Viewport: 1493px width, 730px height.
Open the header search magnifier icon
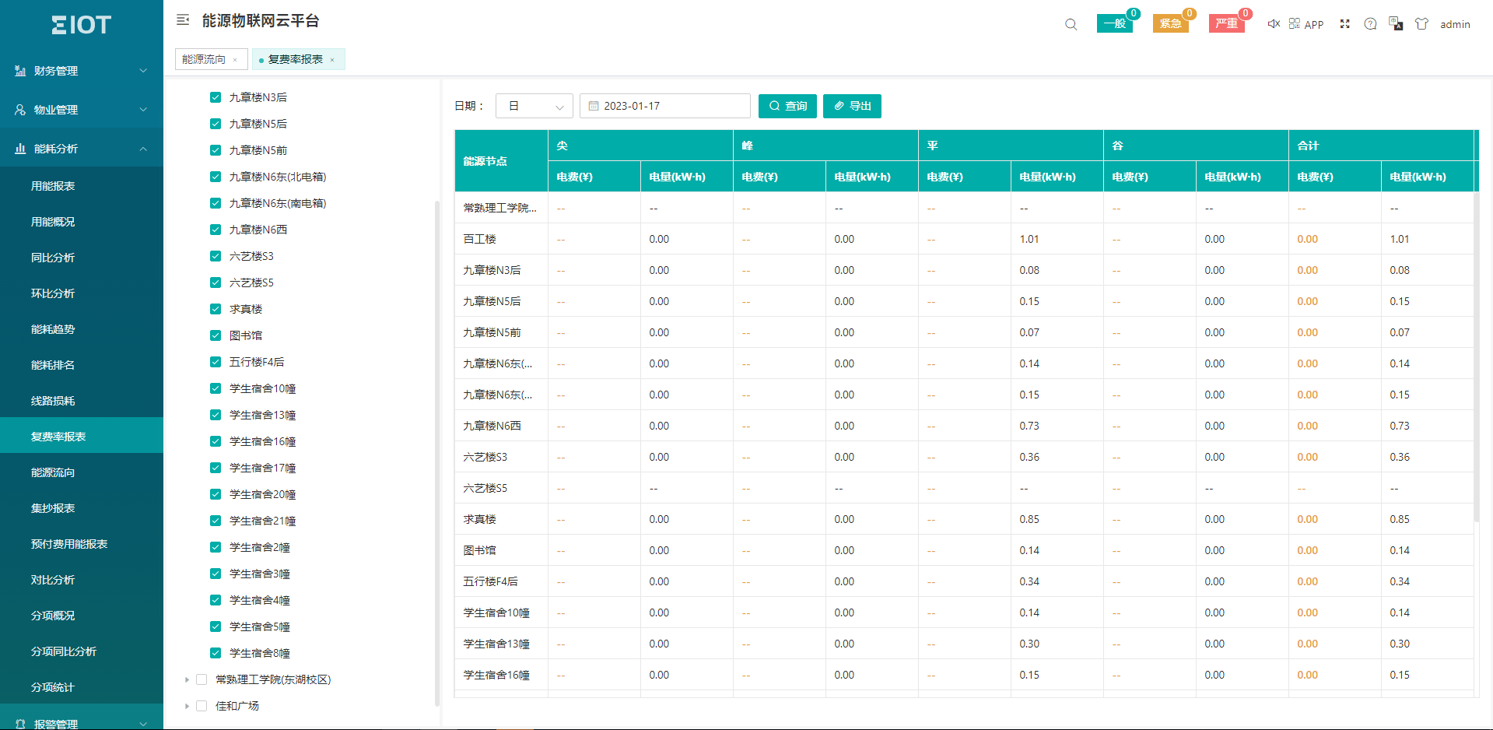click(x=1071, y=24)
